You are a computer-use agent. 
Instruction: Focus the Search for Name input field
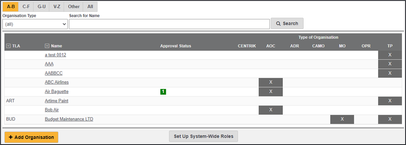point(169,24)
